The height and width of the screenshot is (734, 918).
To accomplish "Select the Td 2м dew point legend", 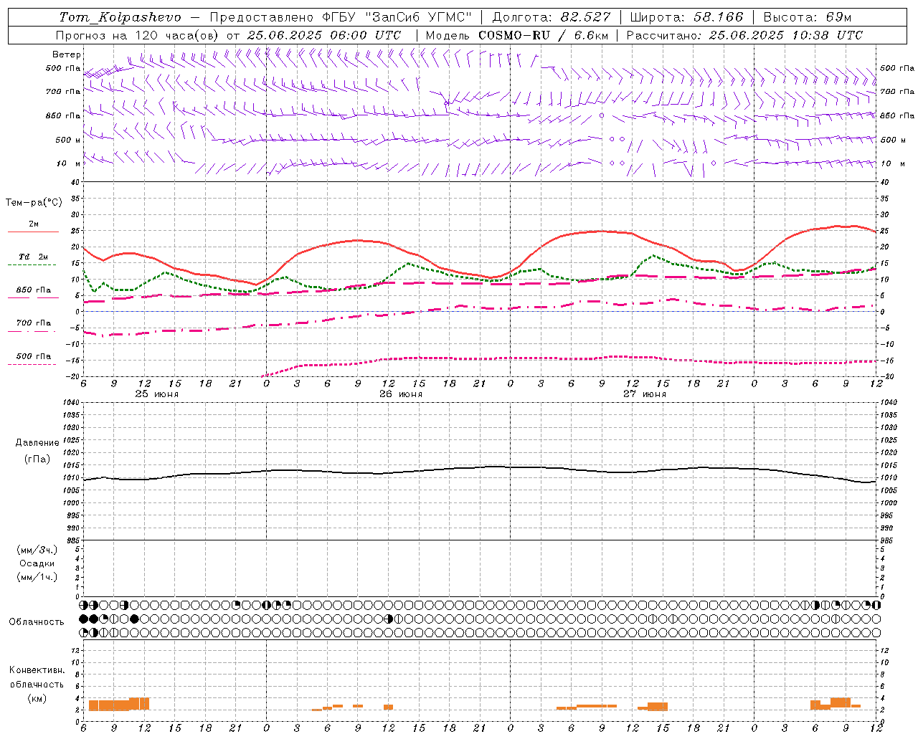I will point(34,257).
